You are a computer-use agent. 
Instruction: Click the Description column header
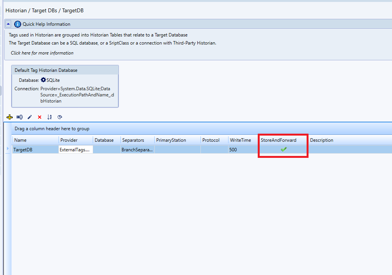[x=322, y=140]
